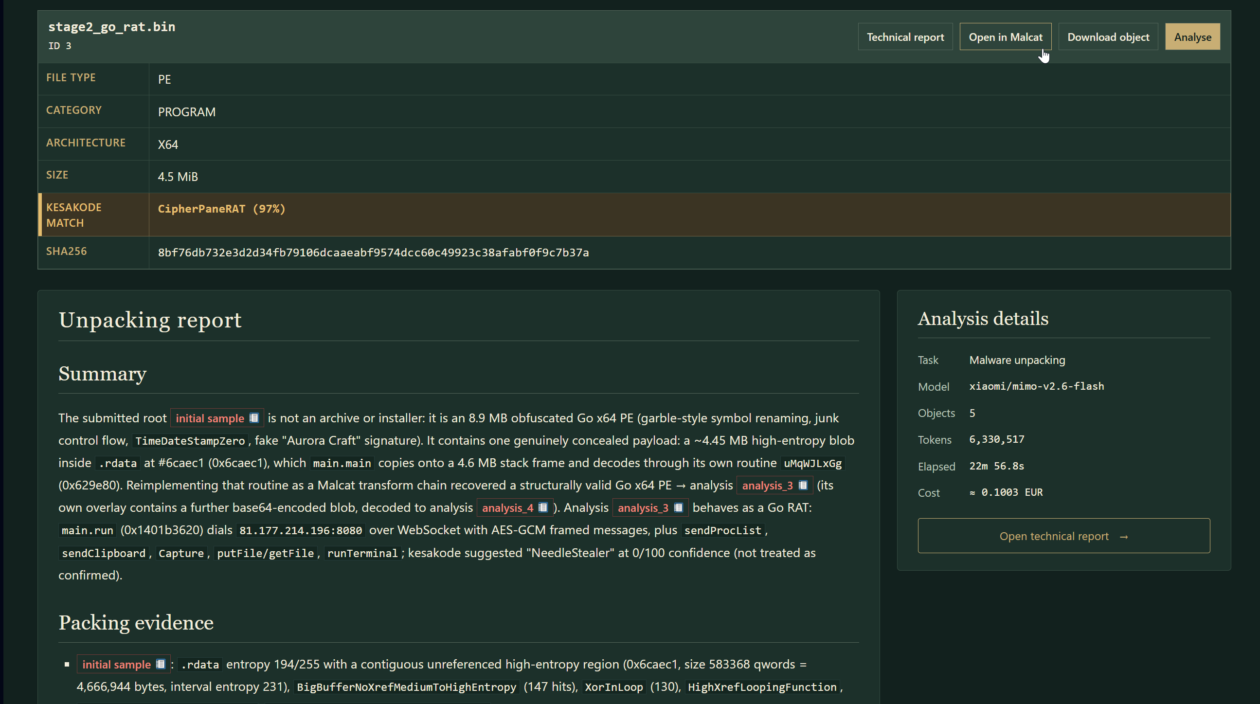Click Open in Malcat button
The image size is (1260, 704).
tap(1005, 36)
